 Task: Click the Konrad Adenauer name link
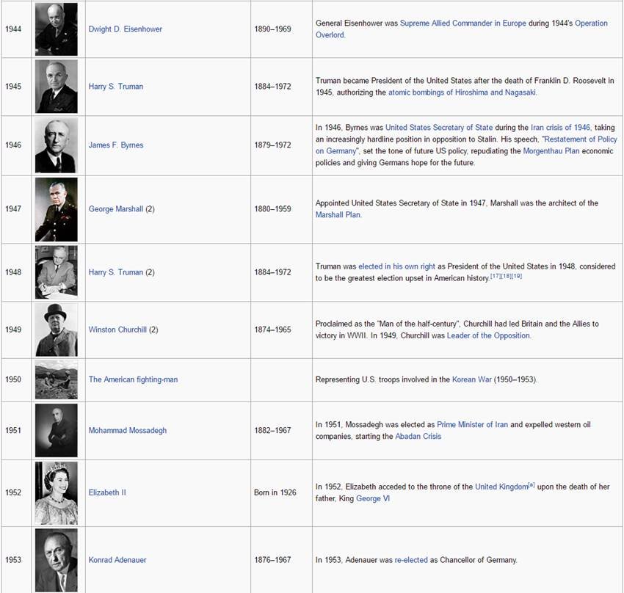tap(117, 560)
